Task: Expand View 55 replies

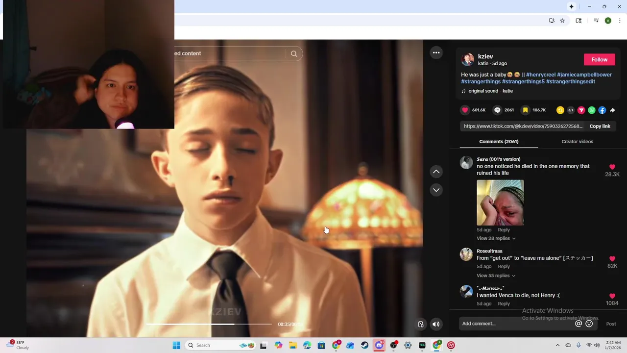Action: (x=496, y=276)
